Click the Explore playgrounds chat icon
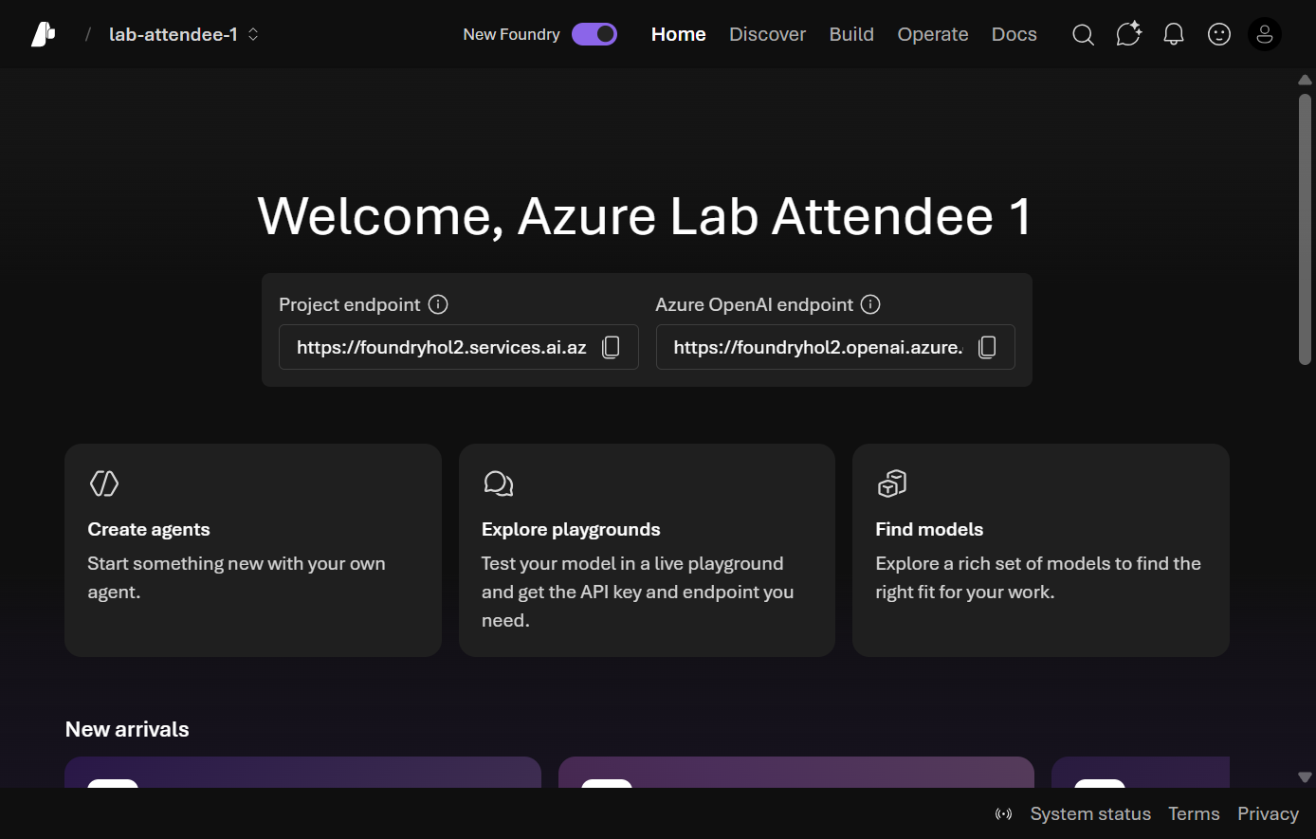Screen dimensions: 1316x839 pyautogui.click(x=498, y=483)
